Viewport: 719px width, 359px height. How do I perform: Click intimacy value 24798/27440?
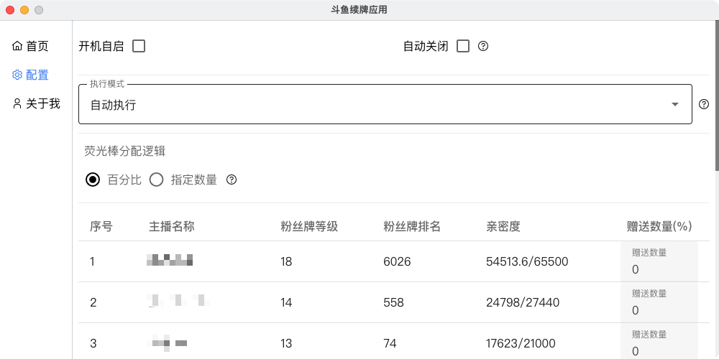(522, 303)
